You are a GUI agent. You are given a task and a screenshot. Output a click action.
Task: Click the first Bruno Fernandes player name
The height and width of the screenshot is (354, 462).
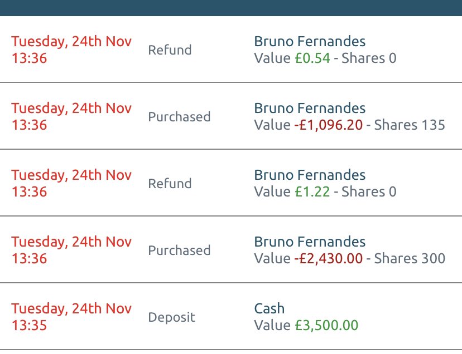[x=310, y=41]
